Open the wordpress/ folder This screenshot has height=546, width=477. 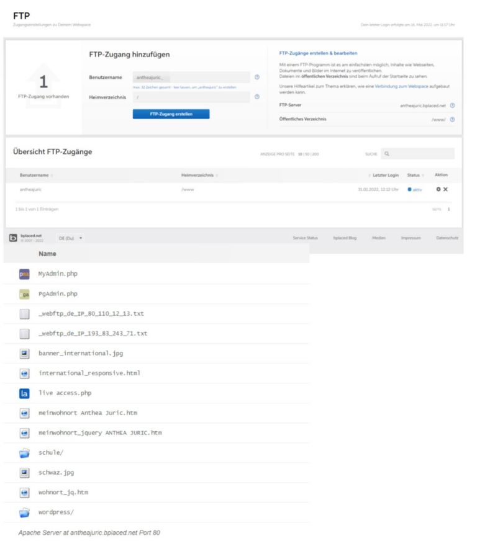pos(56,512)
